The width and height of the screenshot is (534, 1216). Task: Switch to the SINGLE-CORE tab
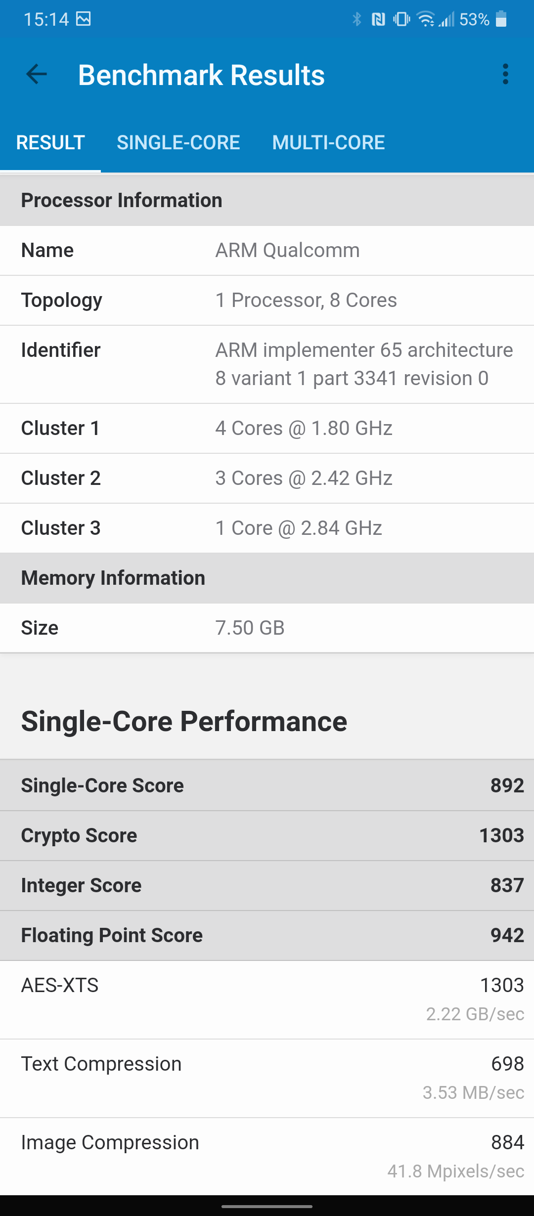(178, 143)
